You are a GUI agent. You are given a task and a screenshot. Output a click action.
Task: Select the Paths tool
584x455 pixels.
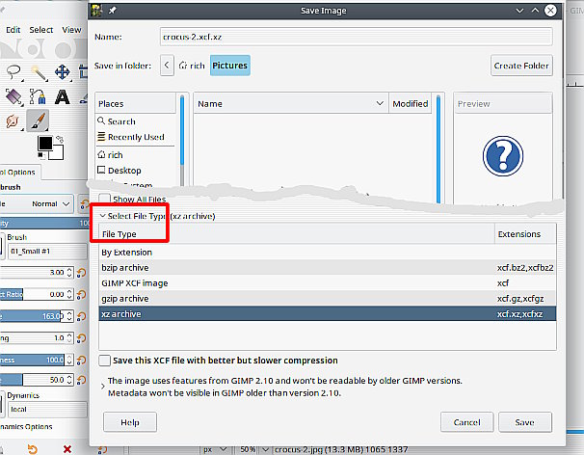(x=38, y=97)
